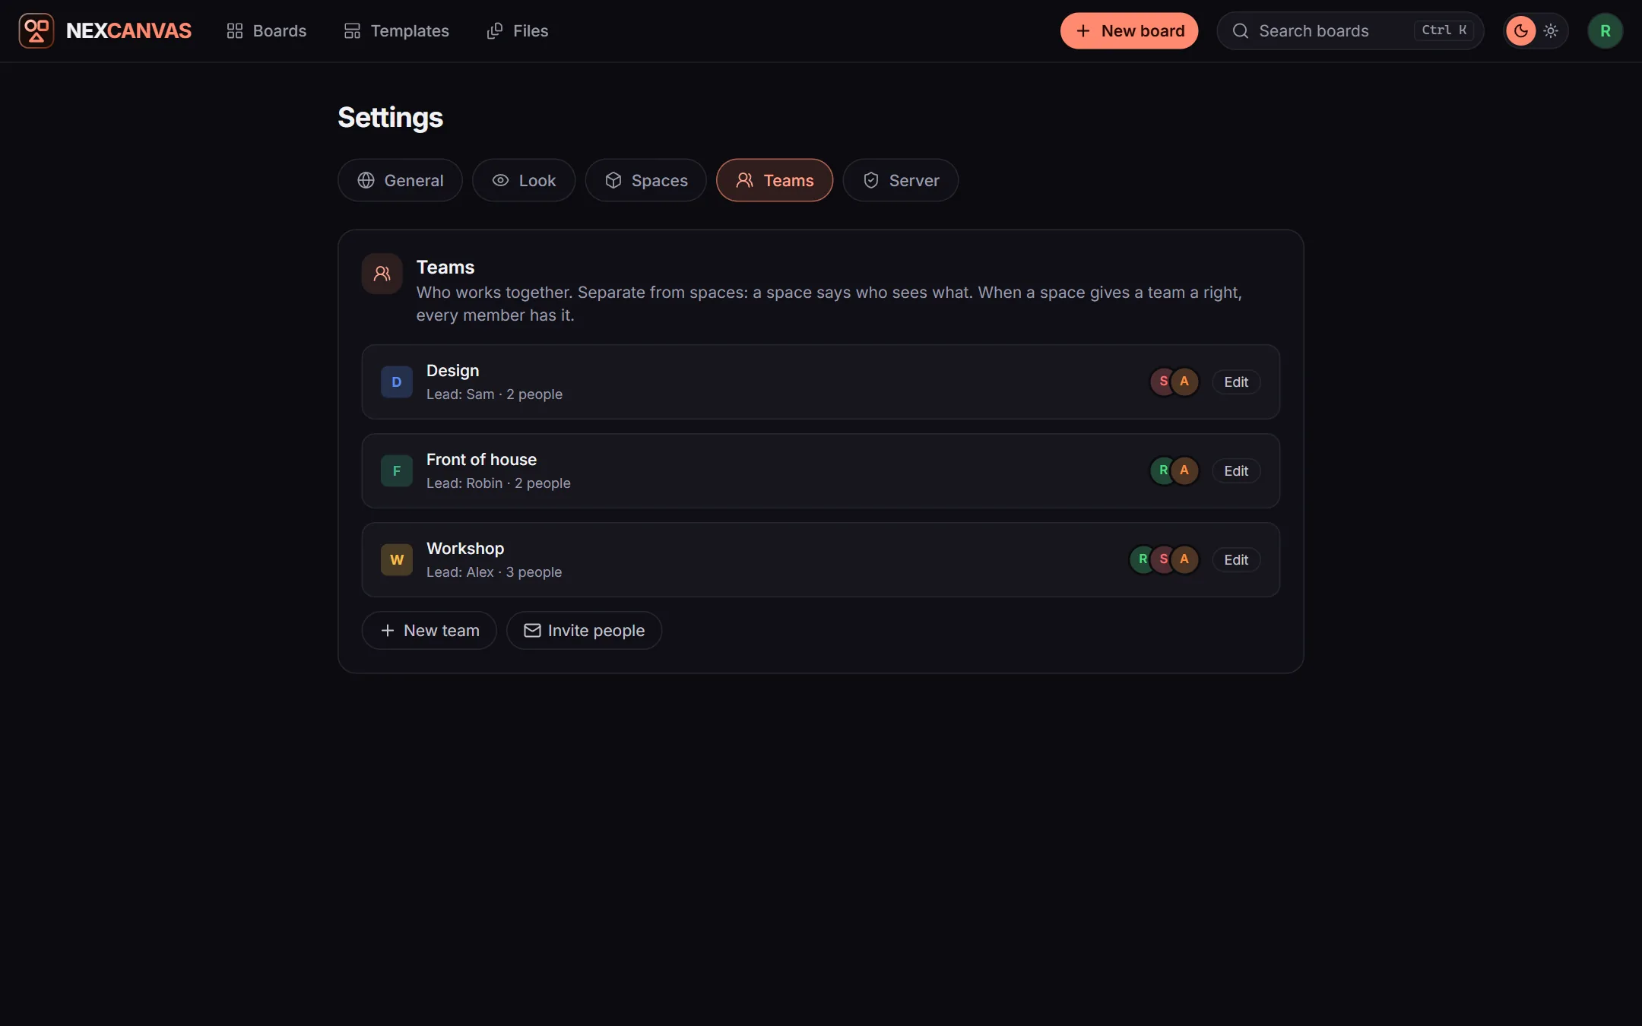Switch to the Look tab
This screenshot has width=1642, height=1026.
pos(524,180)
